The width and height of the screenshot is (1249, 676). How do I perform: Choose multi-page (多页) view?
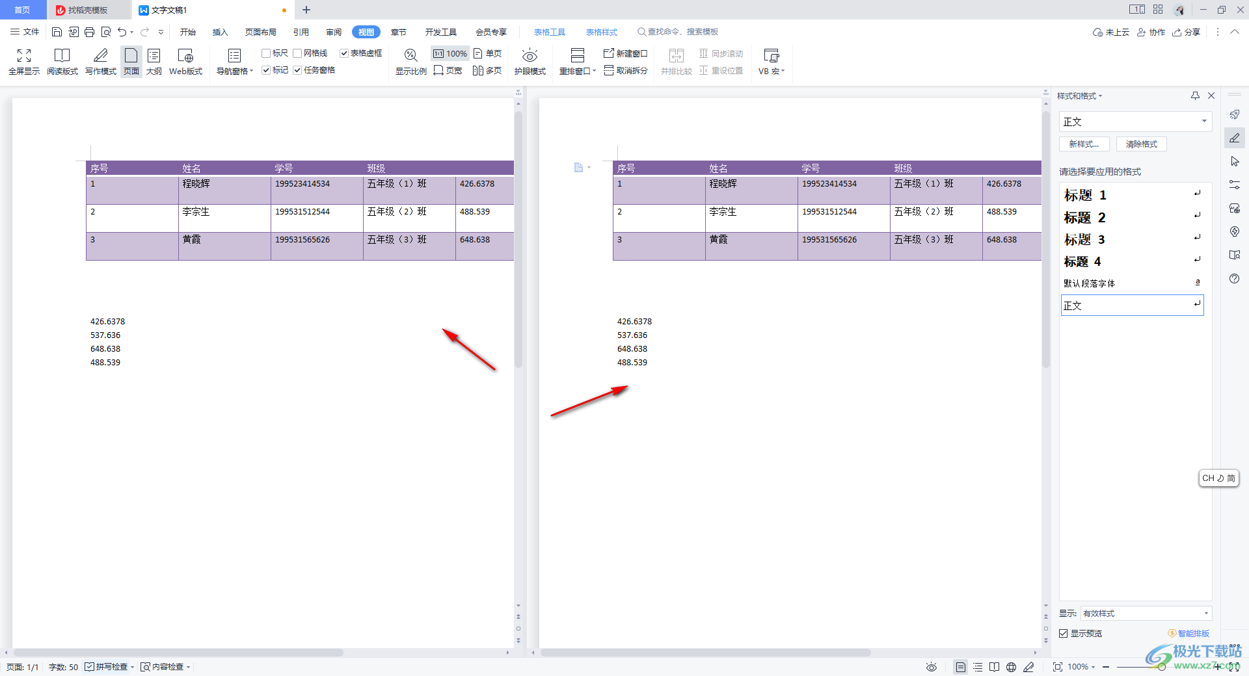tap(488, 70)
